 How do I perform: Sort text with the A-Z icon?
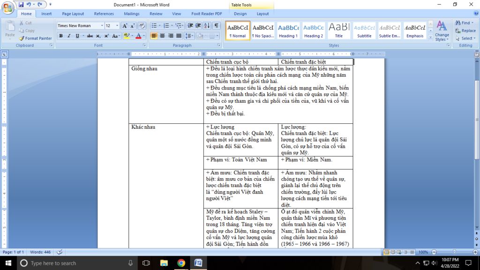point(207,26)
